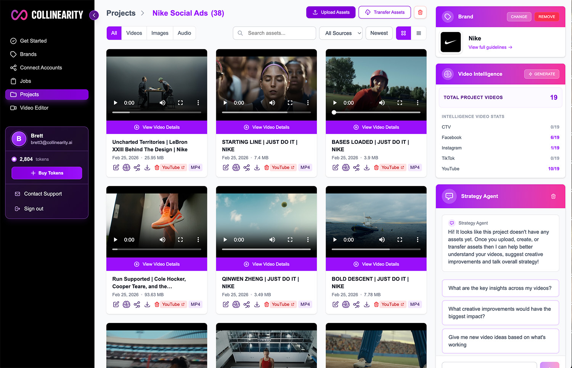Viewport: 572px width, 368px height.
Task: Delete the project using the red trash button
Action: click(x=420, y=12)
